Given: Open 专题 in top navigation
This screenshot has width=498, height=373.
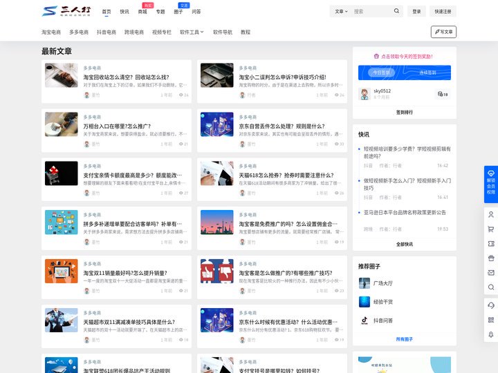Looking at the screenshot, I should [160, 12].
